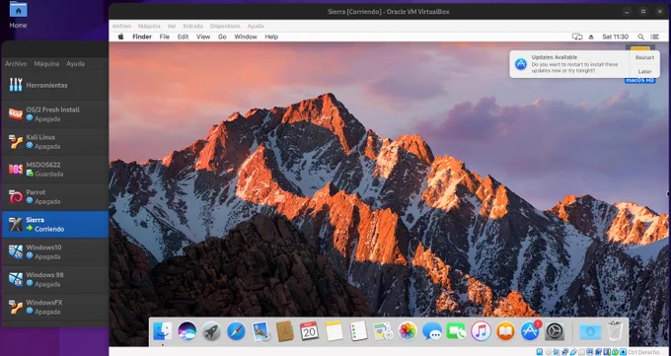This screenshot has height=356, width=671.
Task: Click the eject icon in macOS menu bar
Action: click(x=591, y=37)
